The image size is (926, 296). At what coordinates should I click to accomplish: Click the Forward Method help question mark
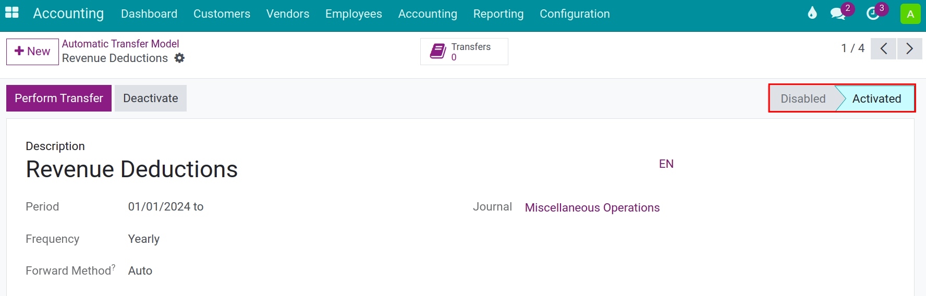pos(113,267)
